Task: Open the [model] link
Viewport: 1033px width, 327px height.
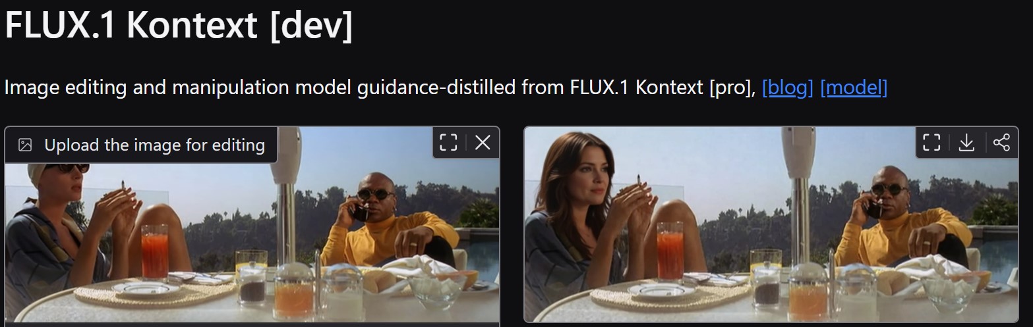Action: coord(854,88)
